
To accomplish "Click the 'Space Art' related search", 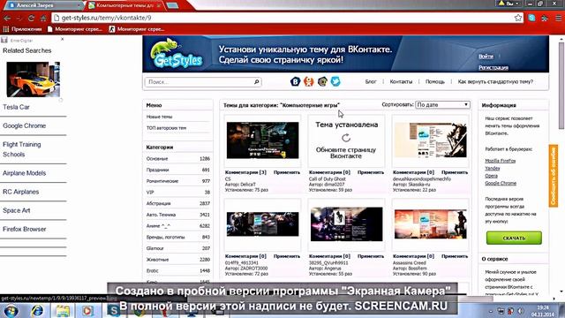I will [16, 210].
